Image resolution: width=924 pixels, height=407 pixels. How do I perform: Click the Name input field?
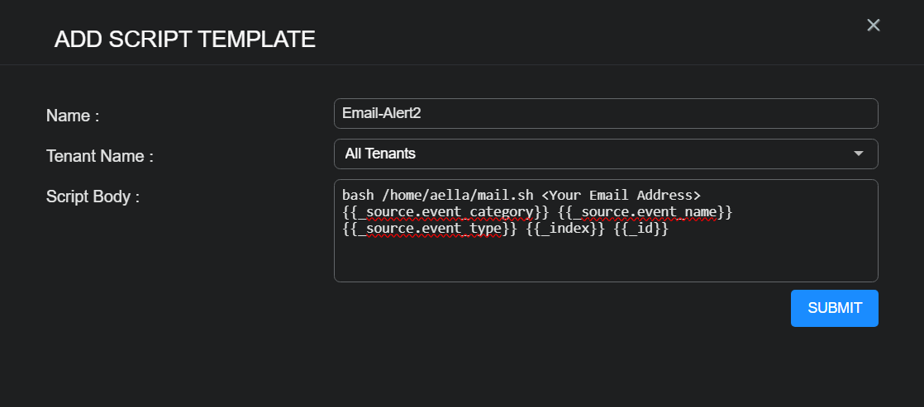tap(605, 114)
